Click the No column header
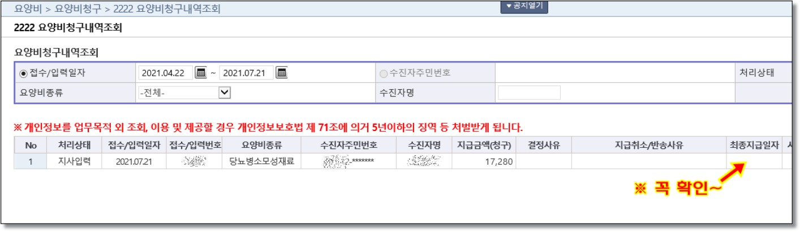 [31, 145]
